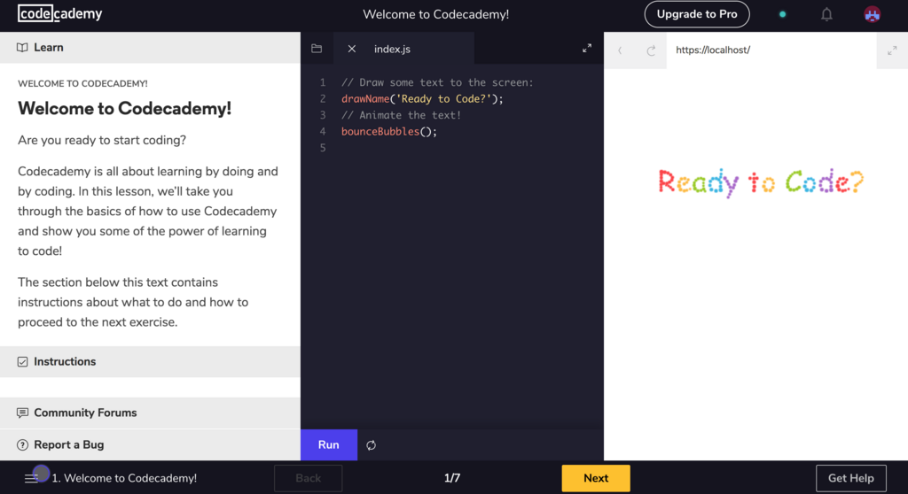Click Upgrade to Pro button

[x=697, y=14]
